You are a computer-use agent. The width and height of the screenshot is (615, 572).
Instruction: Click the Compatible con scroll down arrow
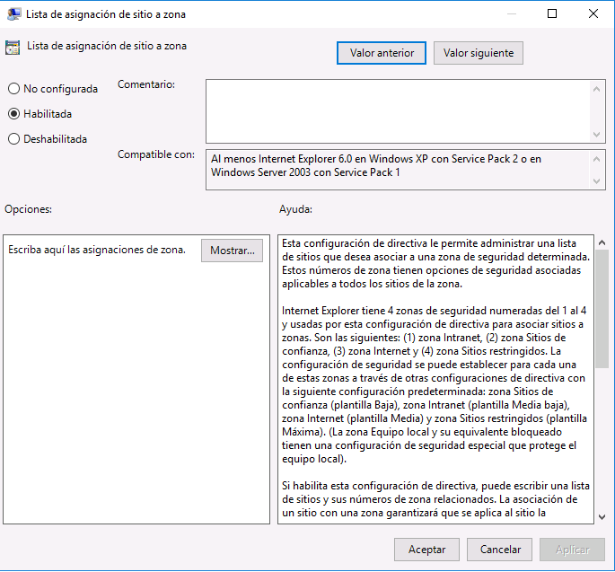(x=598, y=181)
